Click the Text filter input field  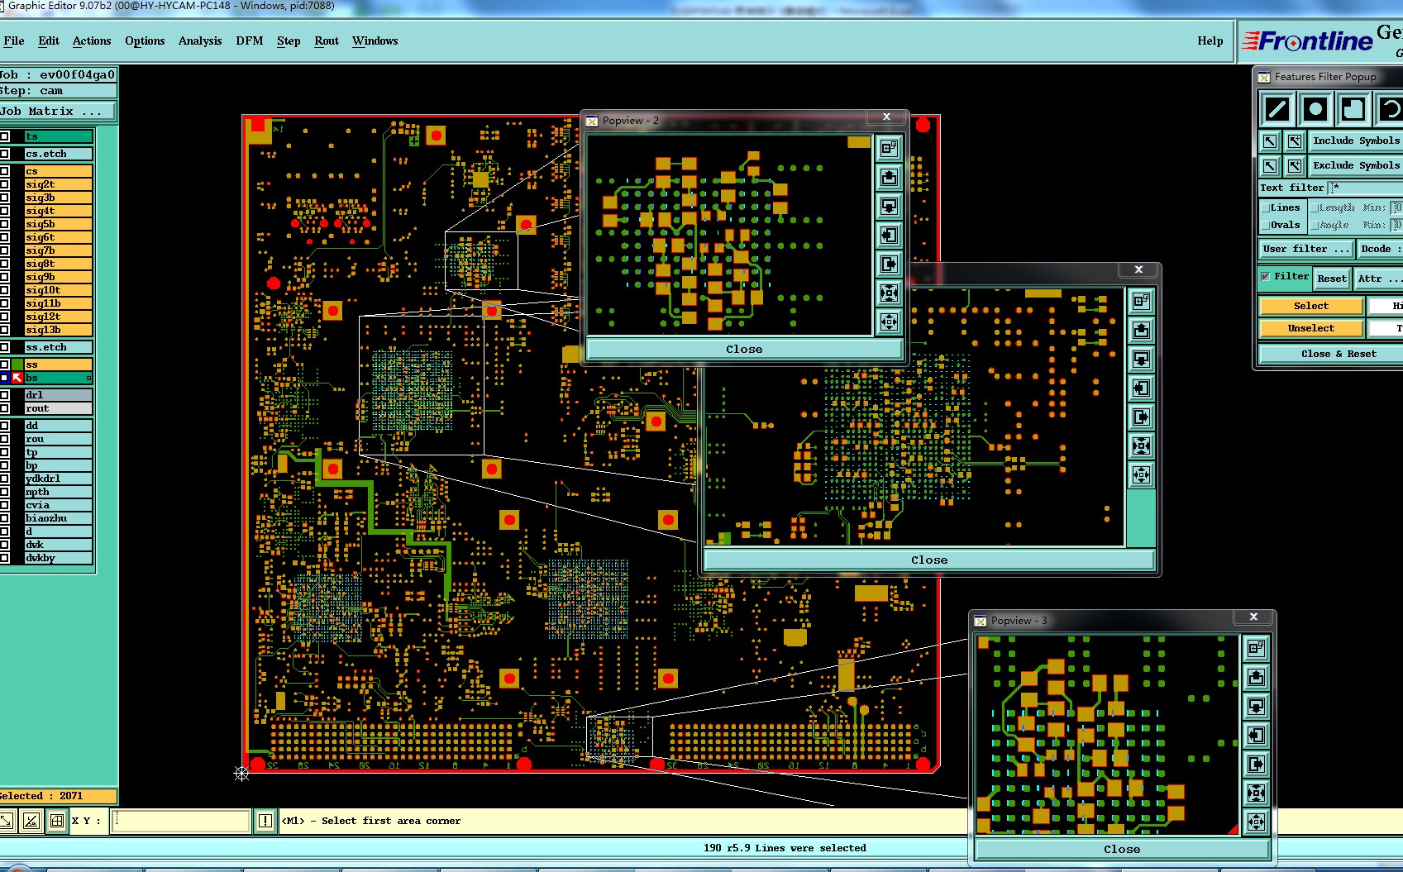point(1366,188)
